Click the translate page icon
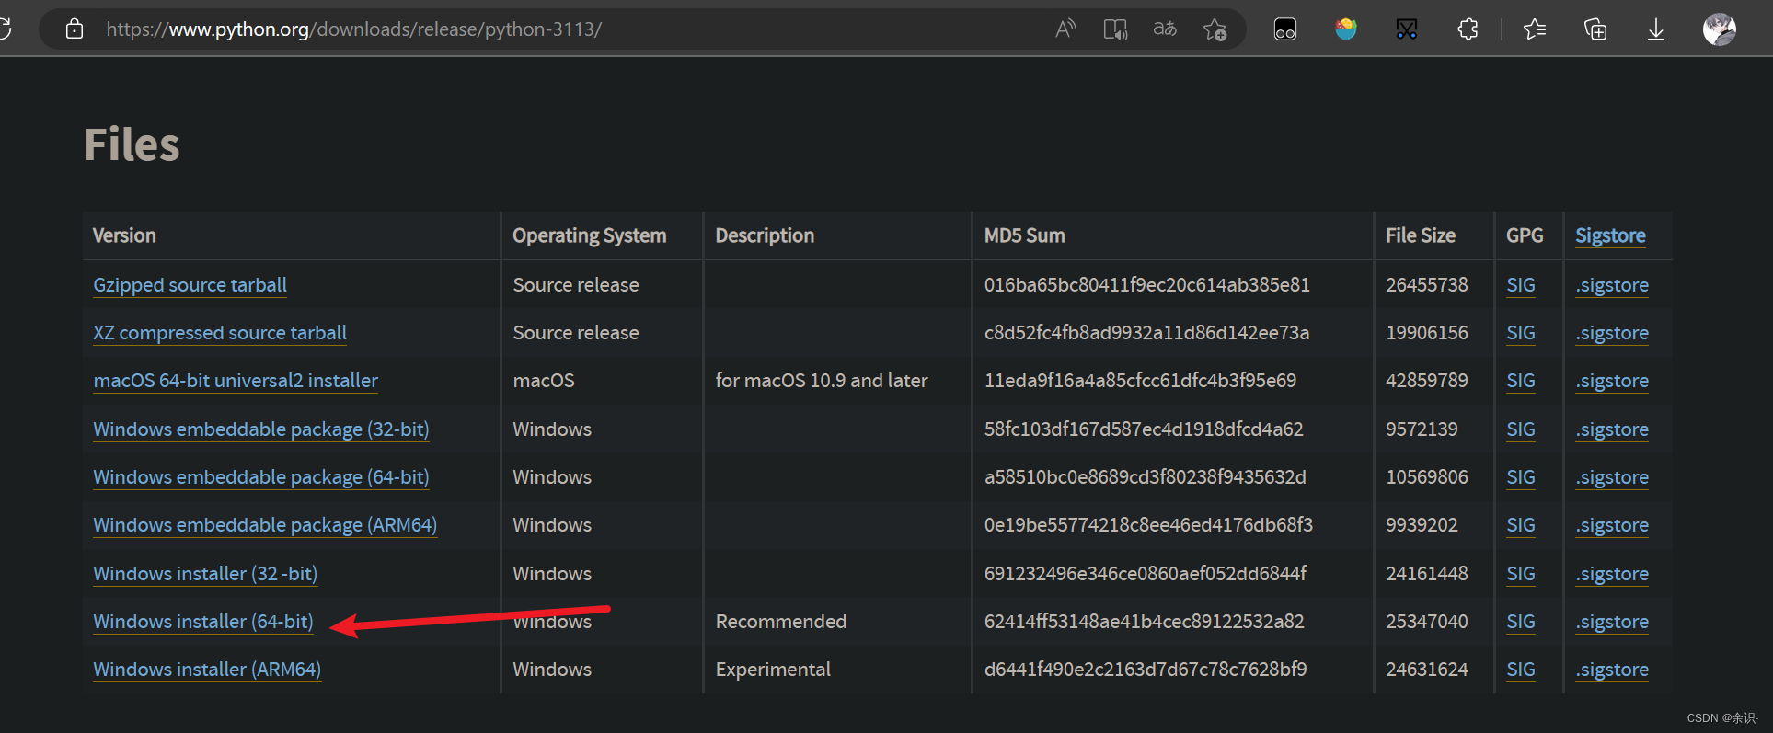 [x=1165, y=29]
